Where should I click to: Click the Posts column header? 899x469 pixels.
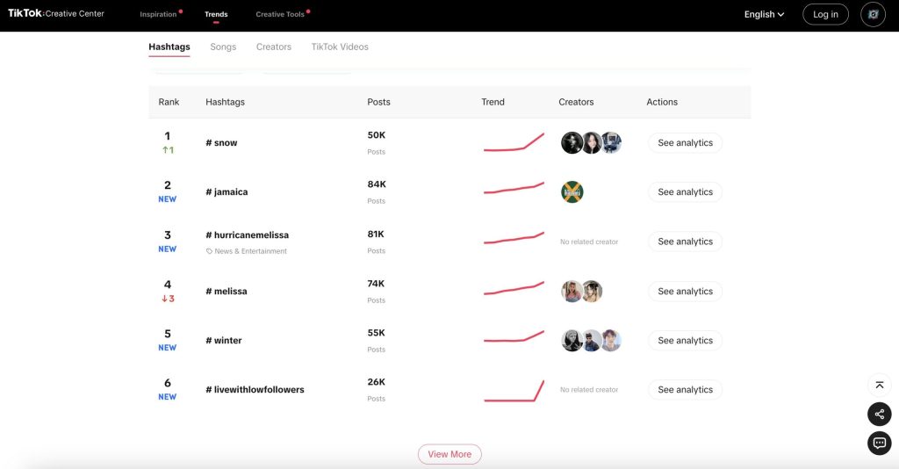pos(378,102)
